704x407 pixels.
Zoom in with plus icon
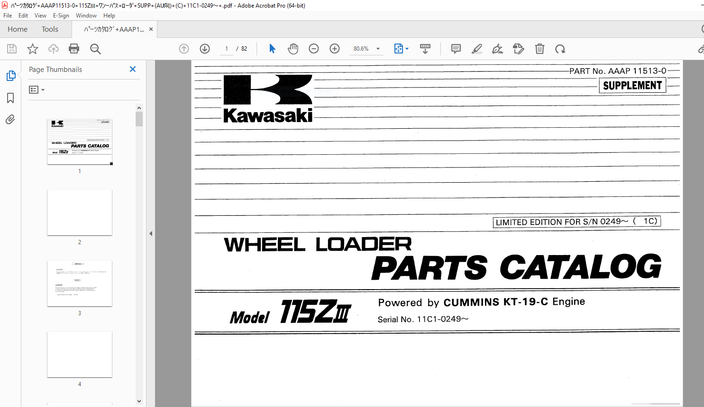coord(335,49)
